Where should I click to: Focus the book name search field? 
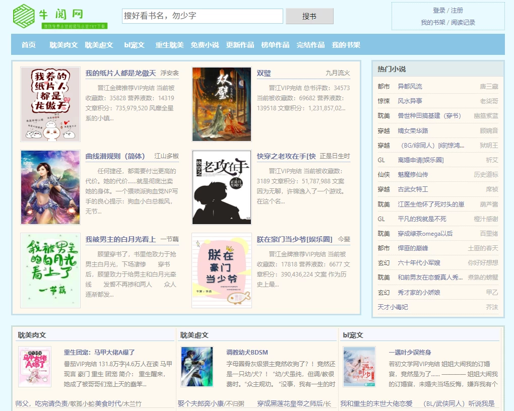pyautogui.click(x=202, y=16)
